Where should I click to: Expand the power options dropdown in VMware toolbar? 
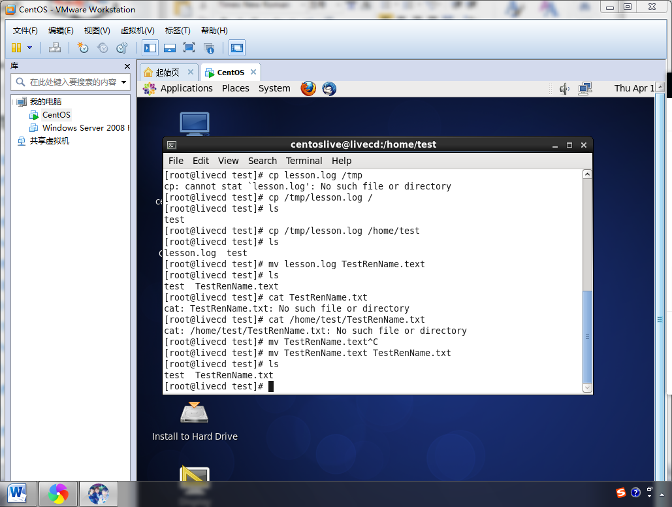[x=29, y=47]
